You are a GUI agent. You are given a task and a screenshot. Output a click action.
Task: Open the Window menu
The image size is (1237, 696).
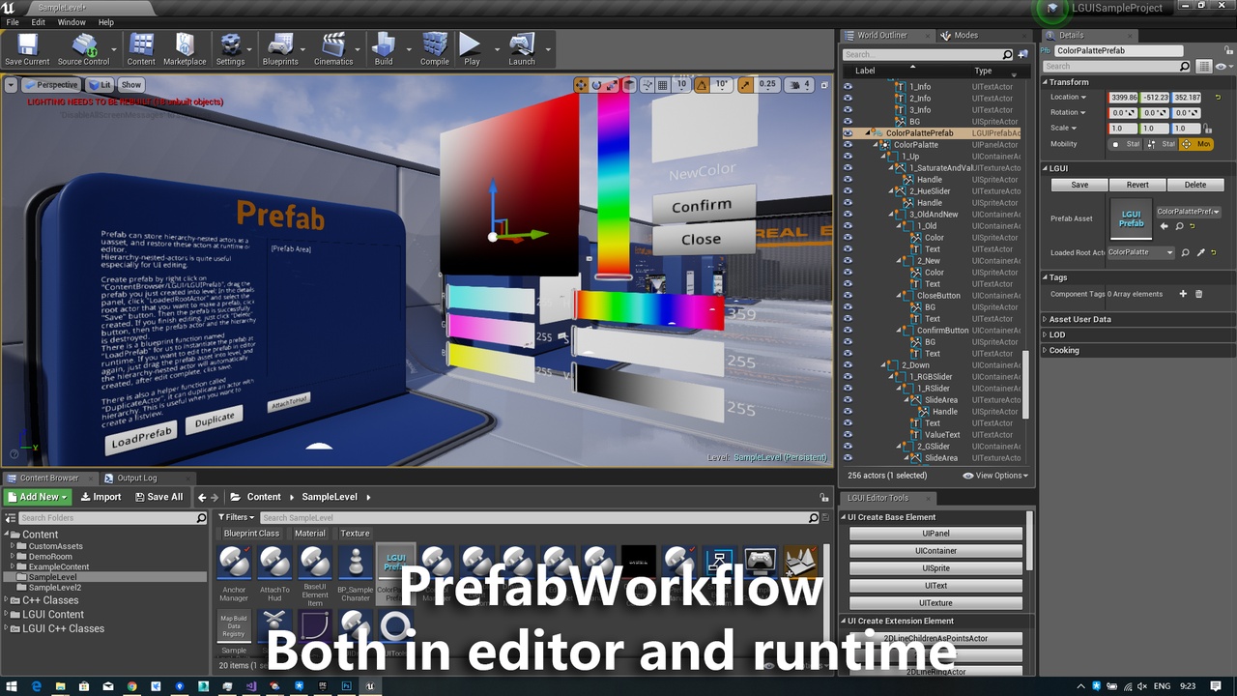(72, 22)
